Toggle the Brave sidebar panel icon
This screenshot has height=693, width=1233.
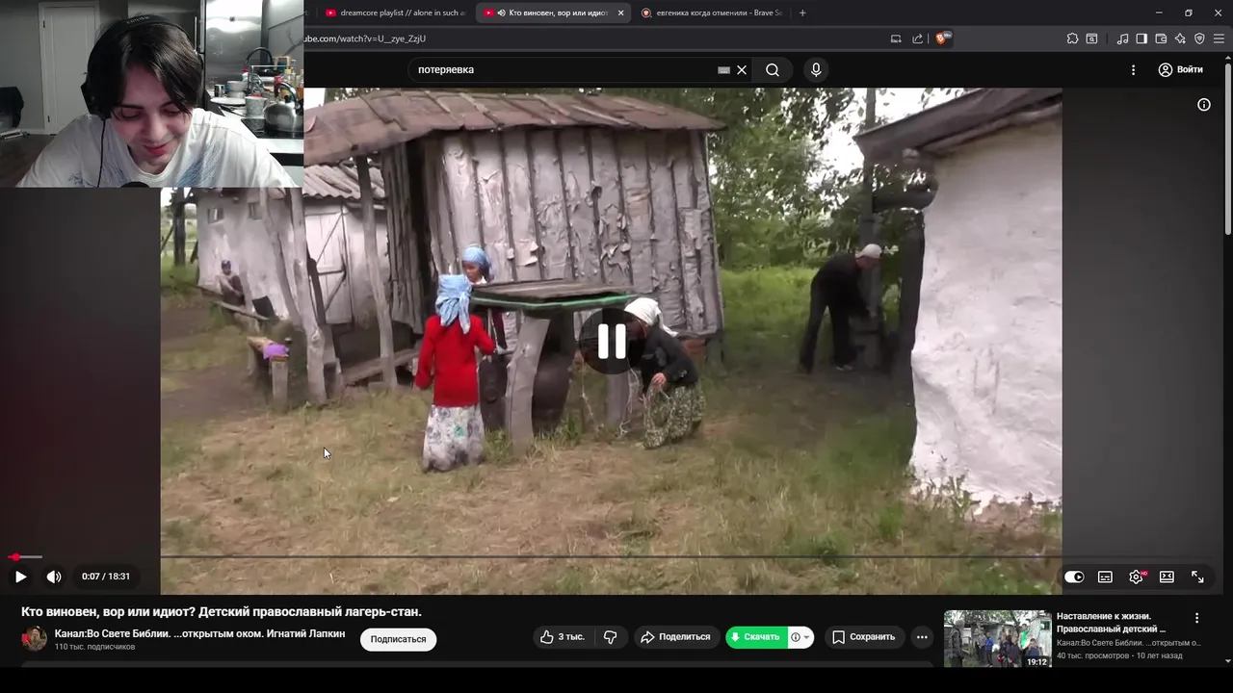pos(1141,38)
